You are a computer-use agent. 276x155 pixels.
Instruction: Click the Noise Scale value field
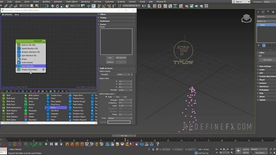[x=125, y=106]
